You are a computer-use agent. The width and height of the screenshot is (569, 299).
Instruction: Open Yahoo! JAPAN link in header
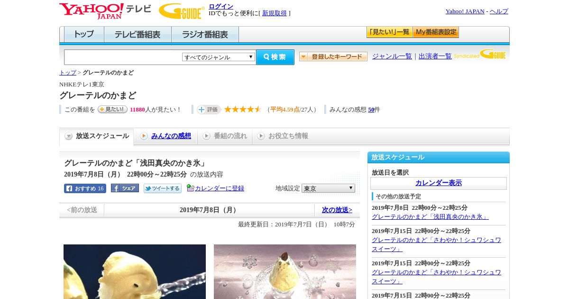tap(465, 11)
